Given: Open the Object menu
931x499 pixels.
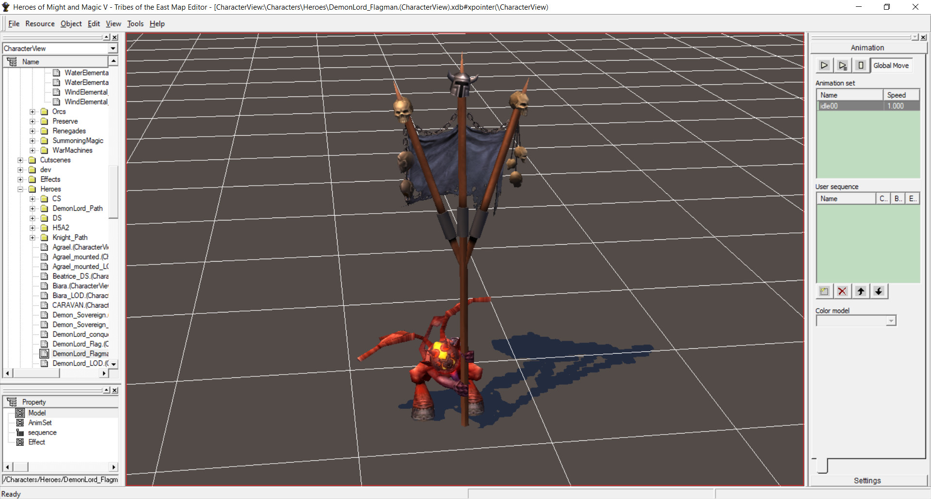Looking at the screenshot, I should pos(71,24).
